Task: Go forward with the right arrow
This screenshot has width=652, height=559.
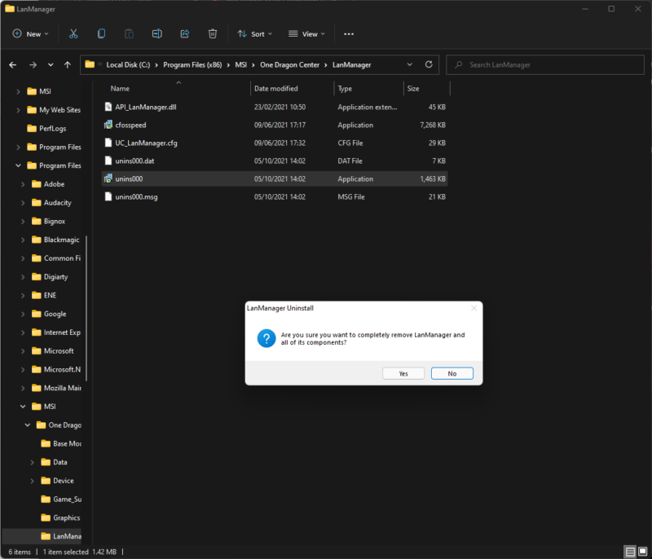Action: 33,65
